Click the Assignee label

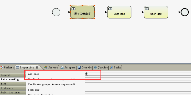(x=34, y=74)
